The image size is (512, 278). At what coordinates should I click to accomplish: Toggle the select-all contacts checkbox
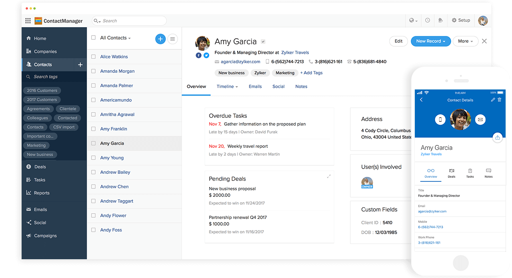tap(93, 38)
